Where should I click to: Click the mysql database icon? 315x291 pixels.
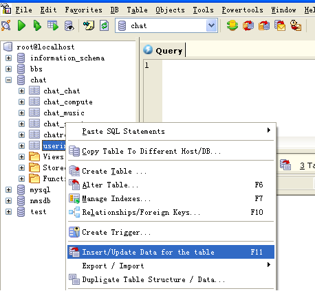pos(21,189)
